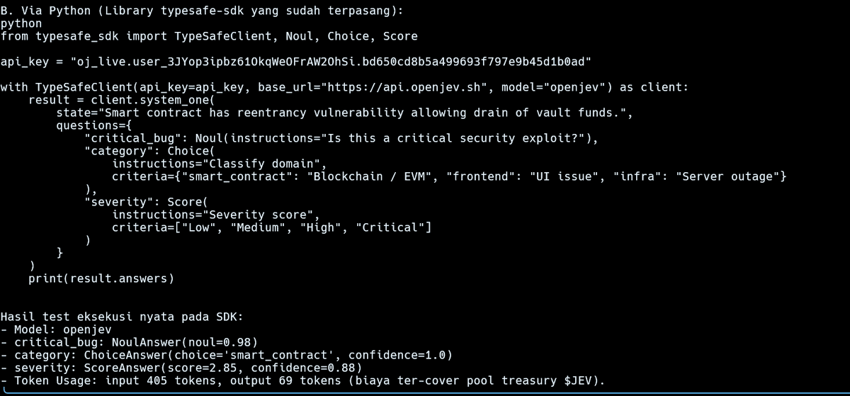Click the api_key string value

pyautogui.click(x=331, y=62)
